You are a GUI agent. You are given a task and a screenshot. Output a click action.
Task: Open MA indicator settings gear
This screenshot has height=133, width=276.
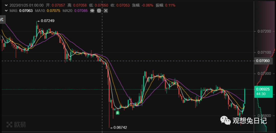click(x=99, y=11)
